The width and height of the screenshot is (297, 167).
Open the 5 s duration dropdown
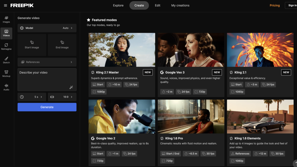[x=32, y=97]
